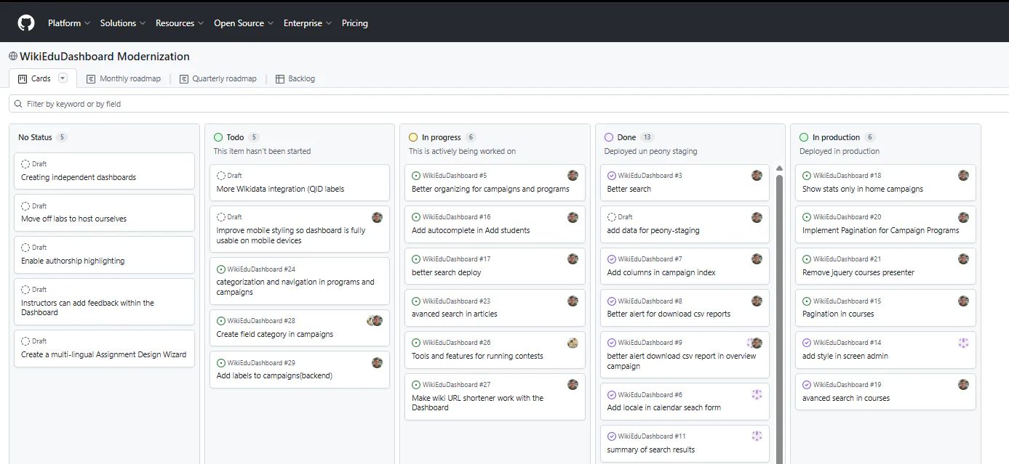
Task: Open Pagination in courses card
Action: pos(885,308)
